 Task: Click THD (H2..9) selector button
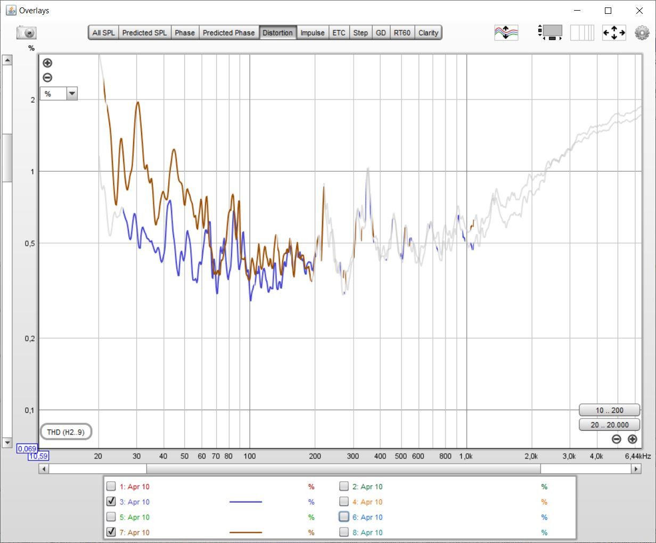click(x=66, y=432)
